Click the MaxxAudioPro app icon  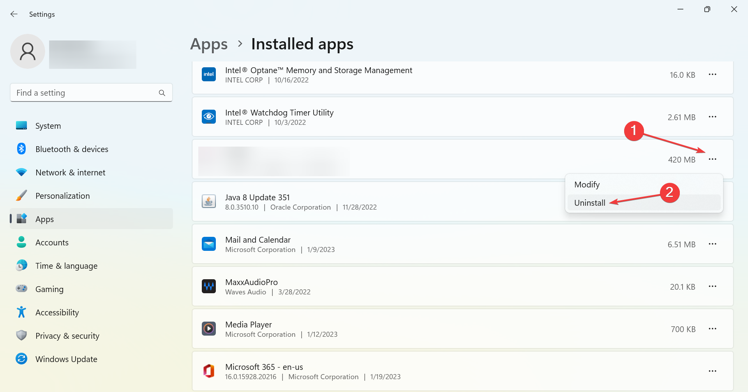pos(209,286)
